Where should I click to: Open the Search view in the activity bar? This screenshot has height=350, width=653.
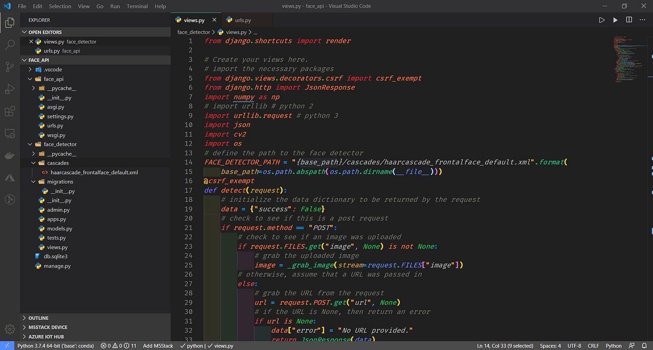pyautogui.click(x=9, y=45)
